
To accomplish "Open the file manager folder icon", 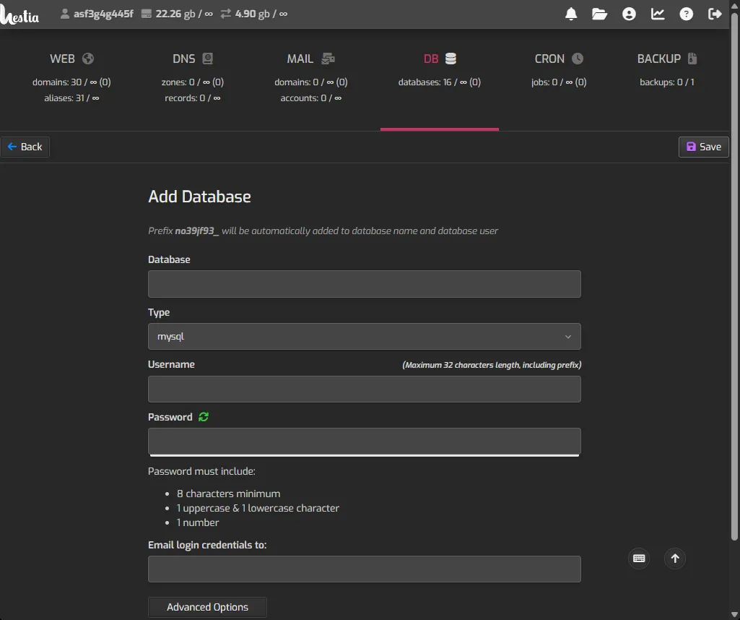I will pos(599,13).
